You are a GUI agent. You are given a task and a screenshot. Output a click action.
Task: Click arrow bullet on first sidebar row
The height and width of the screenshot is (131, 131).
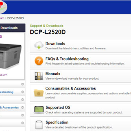[23, 84]
